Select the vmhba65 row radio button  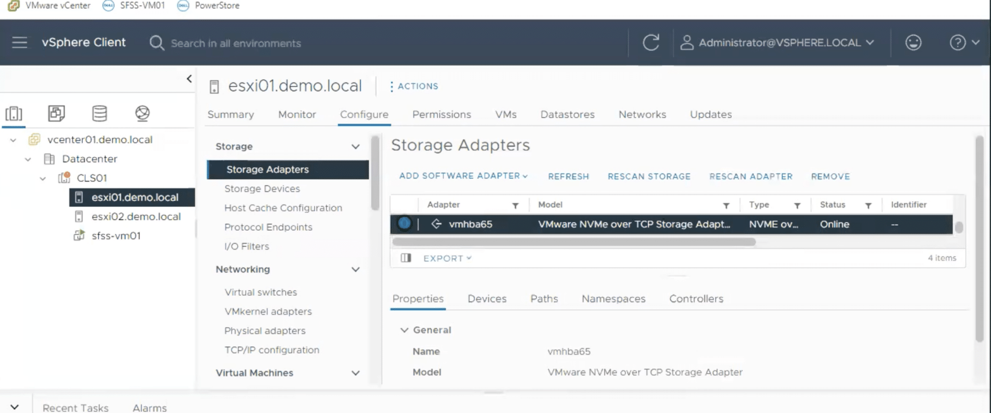[x=404, y=224]
